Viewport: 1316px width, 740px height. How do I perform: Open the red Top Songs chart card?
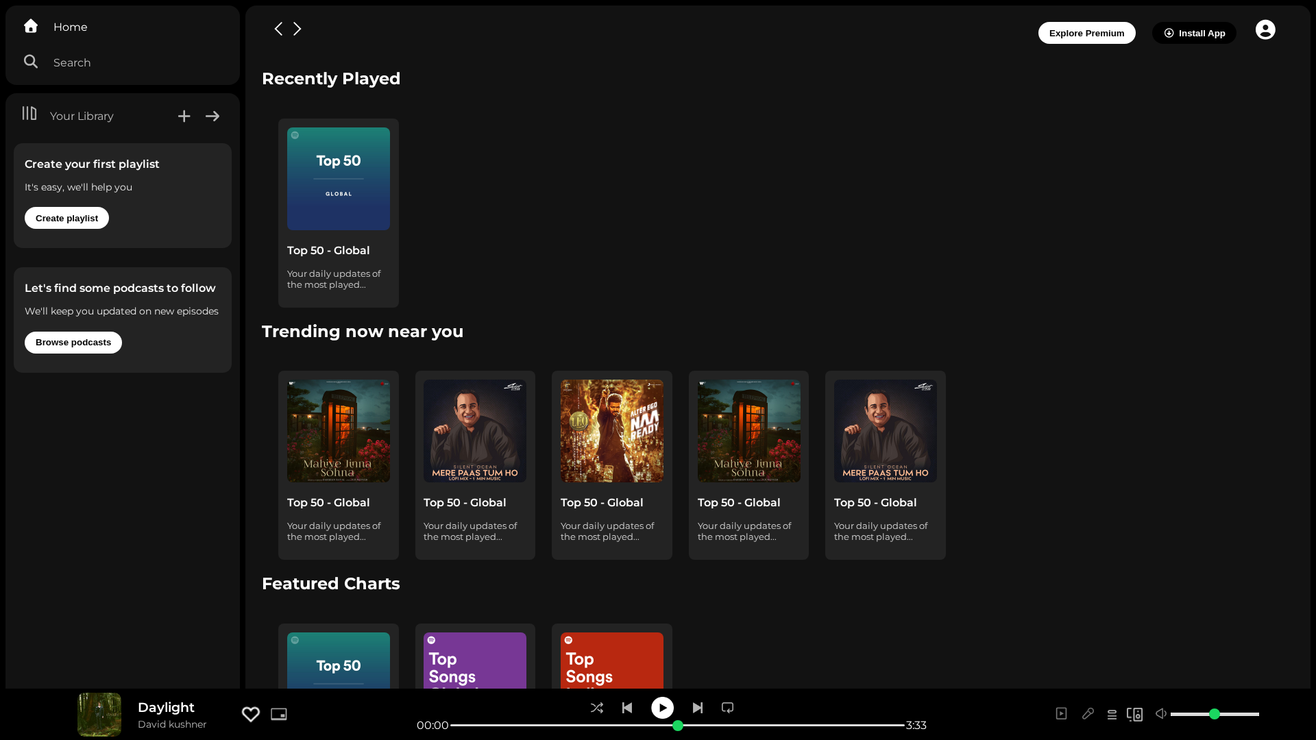click(x=612, y=656)
